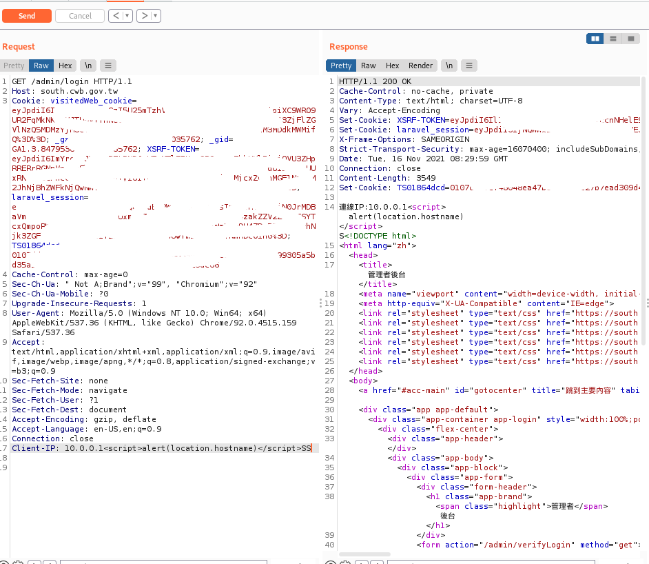Switch Request view to Pretty tab

(14, 66)
